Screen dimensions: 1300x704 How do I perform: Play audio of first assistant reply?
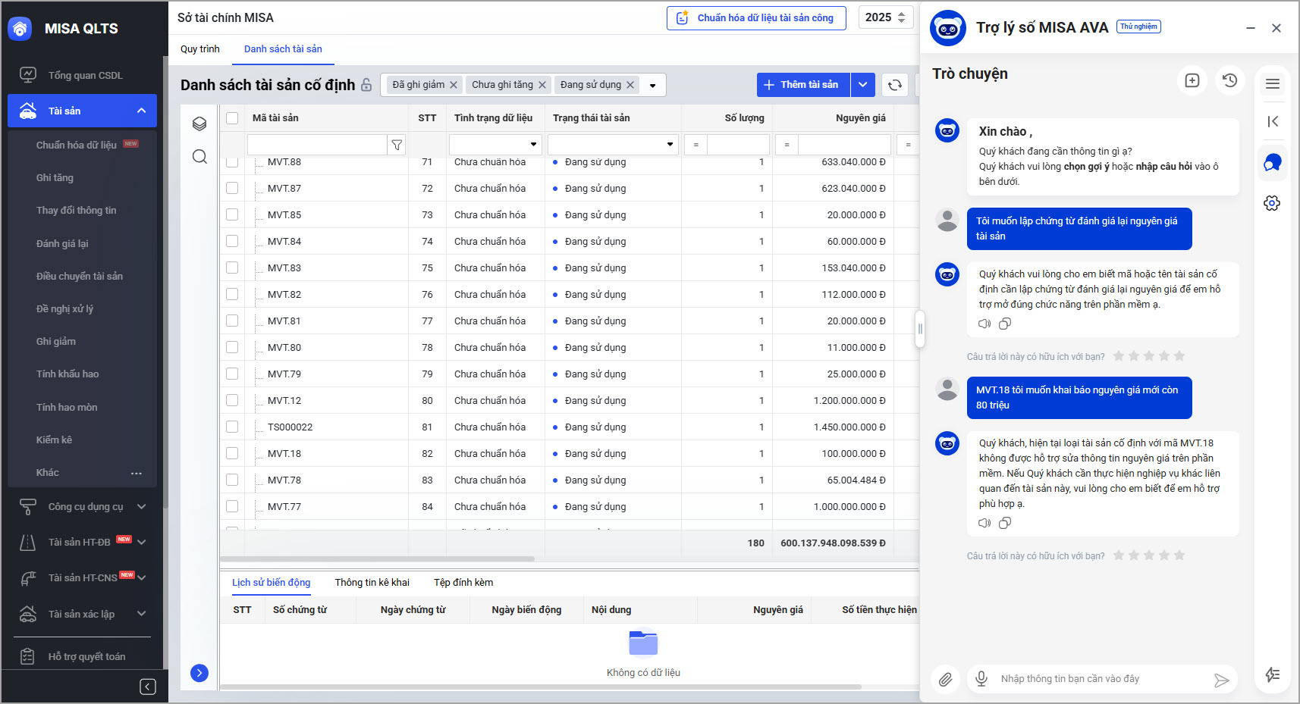[984, 324]
